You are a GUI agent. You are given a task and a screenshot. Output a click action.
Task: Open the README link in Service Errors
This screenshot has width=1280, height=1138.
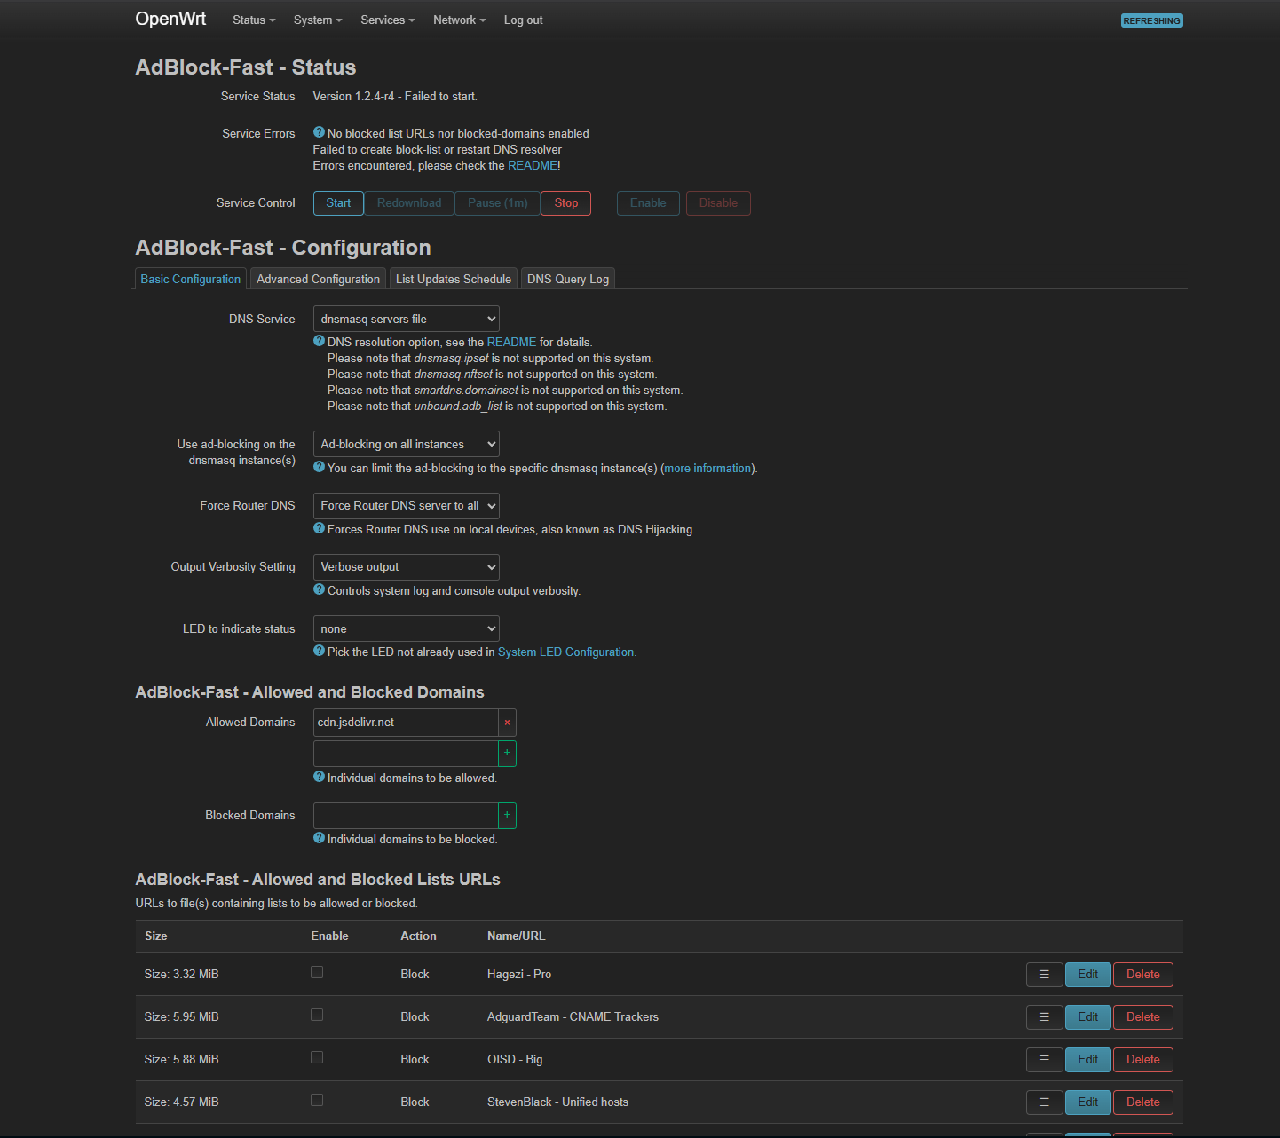coord(533,166)
